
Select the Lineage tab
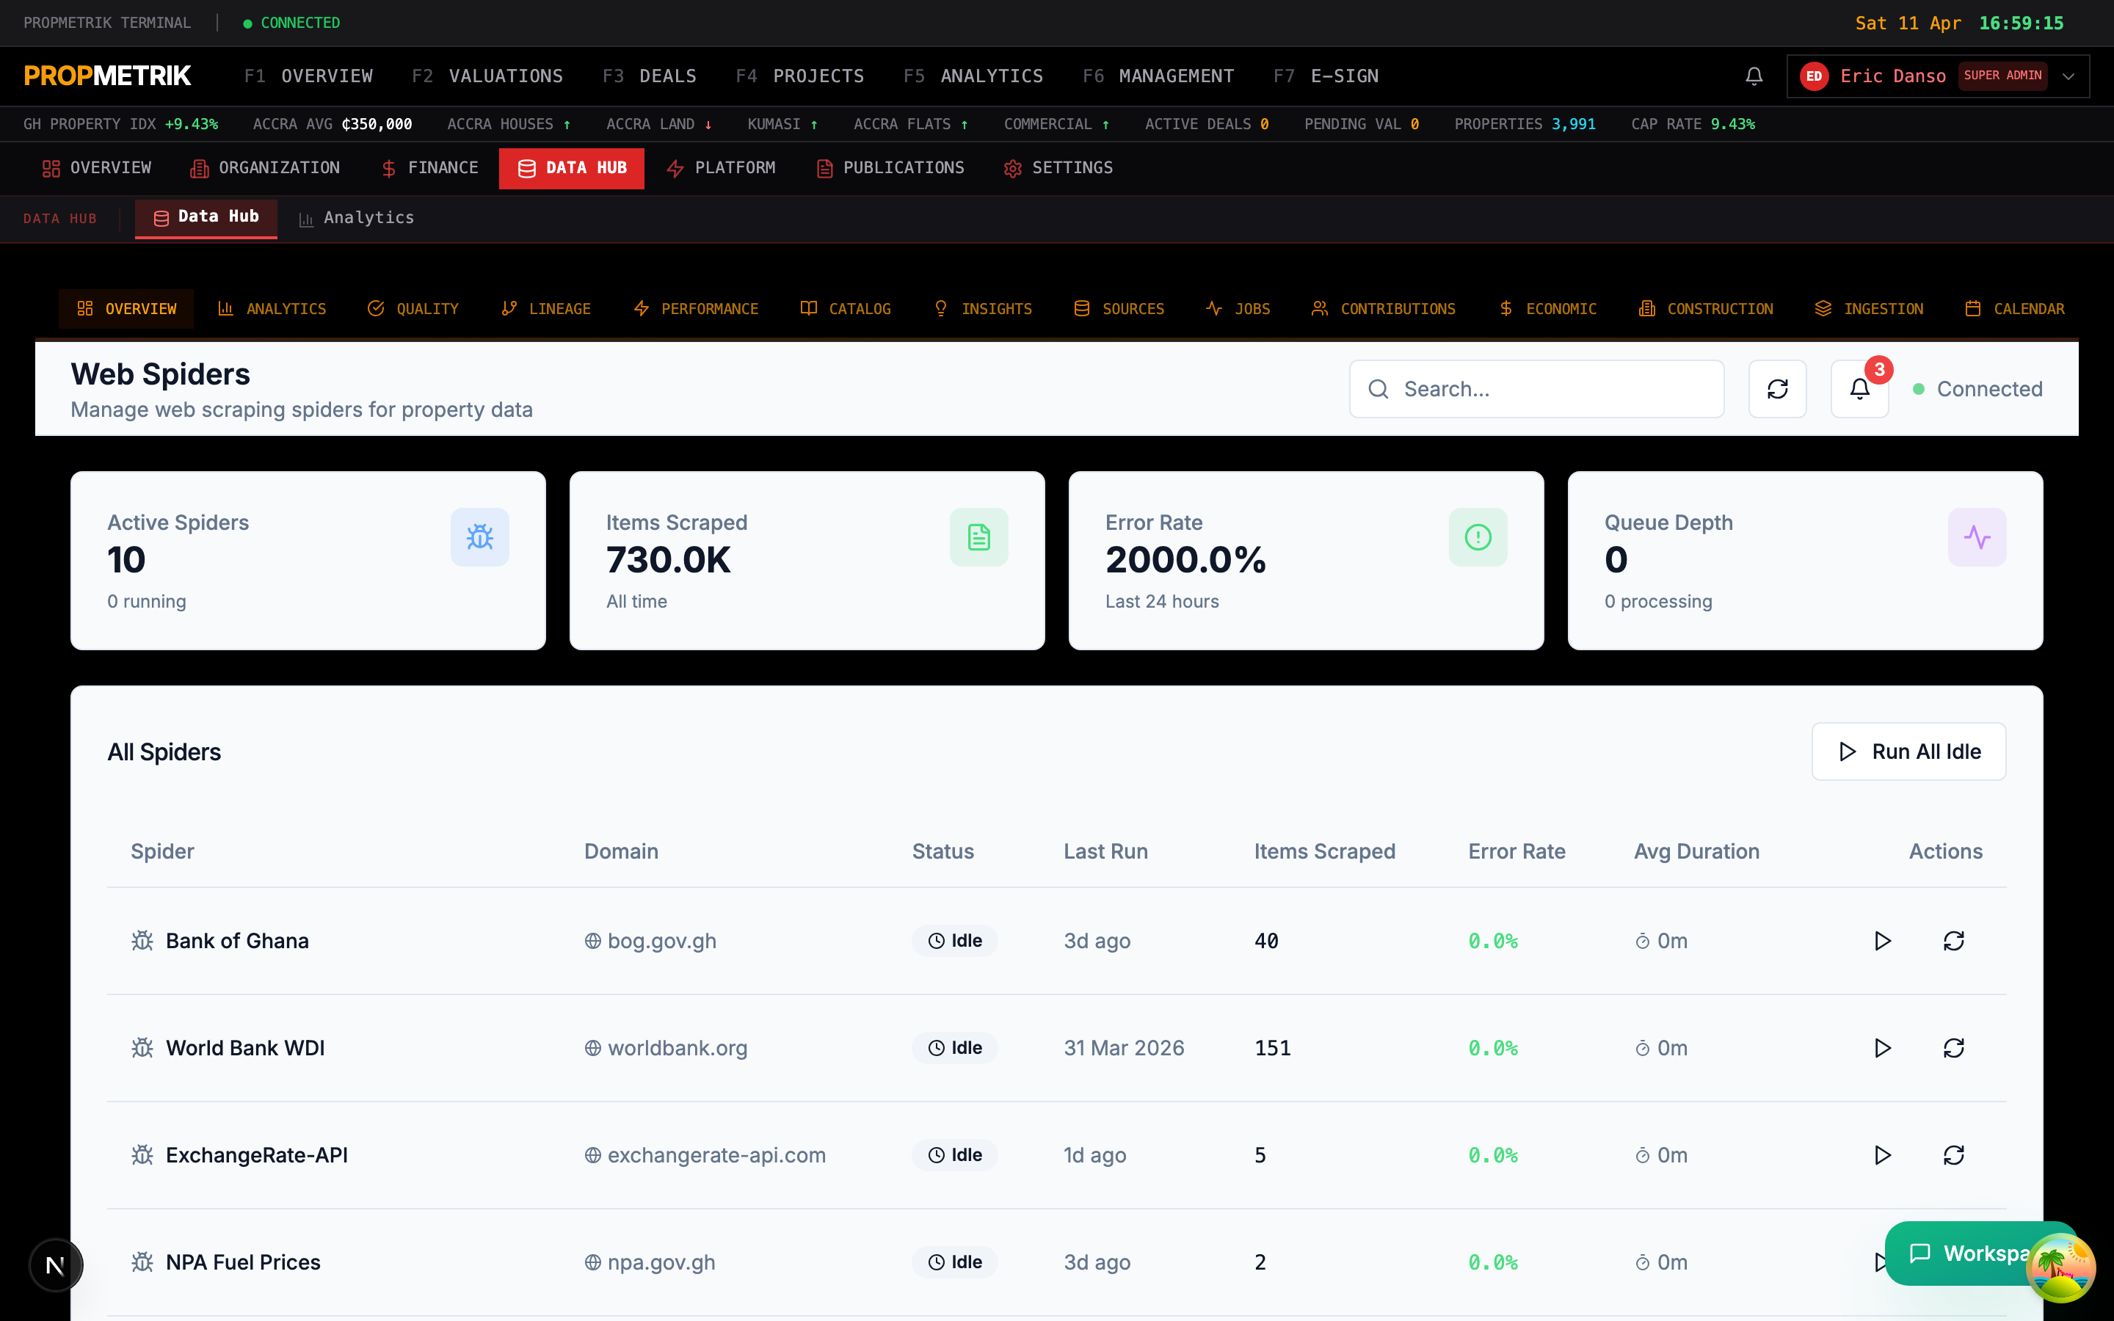pos(546,308)
